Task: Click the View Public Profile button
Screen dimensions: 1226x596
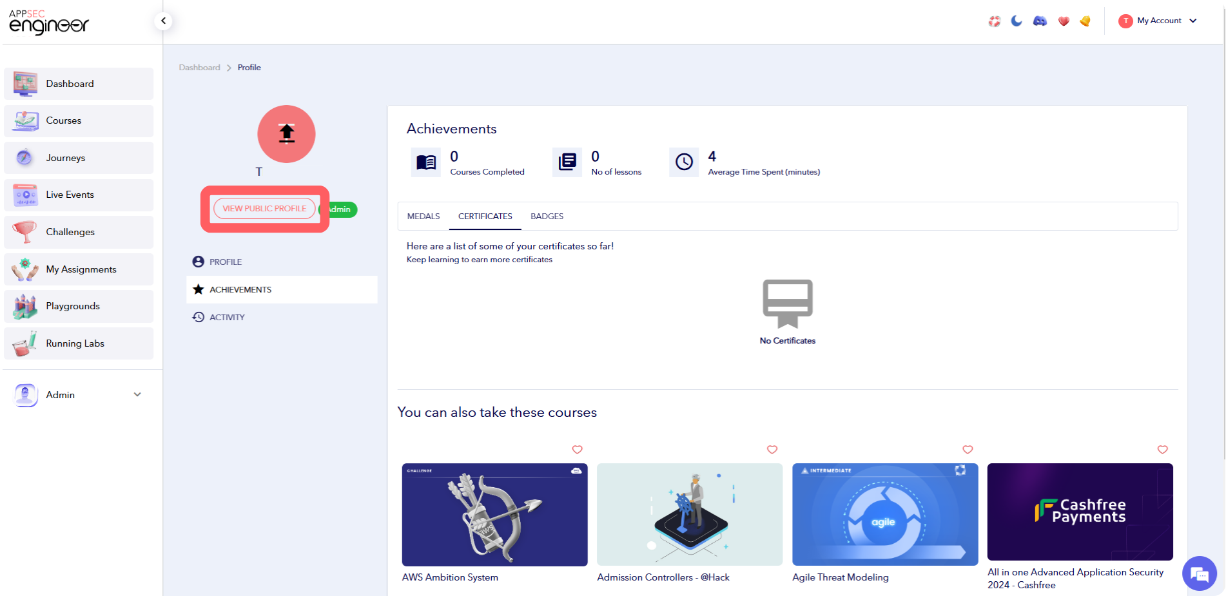Action: (264, 209)
